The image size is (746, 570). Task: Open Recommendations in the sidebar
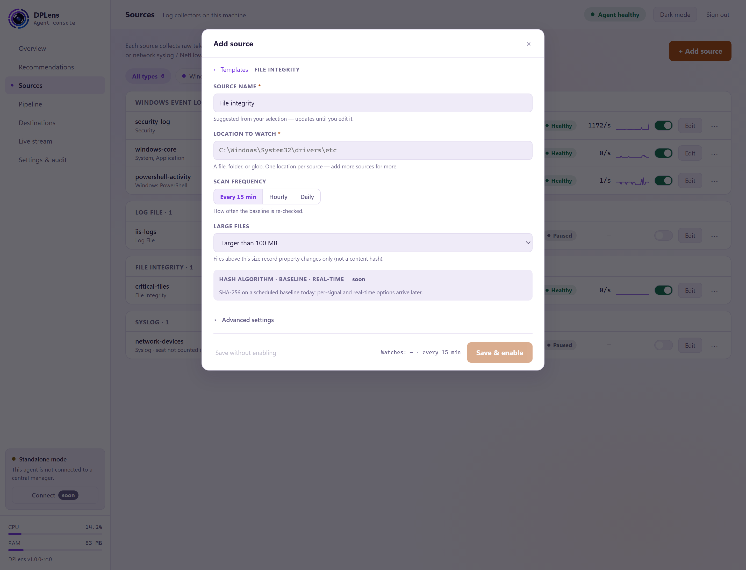(55, 67)
